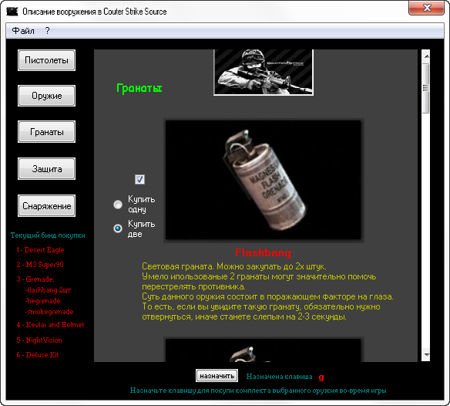Click the назначить button
Screen dimensions: 450x406
[217, 376]
